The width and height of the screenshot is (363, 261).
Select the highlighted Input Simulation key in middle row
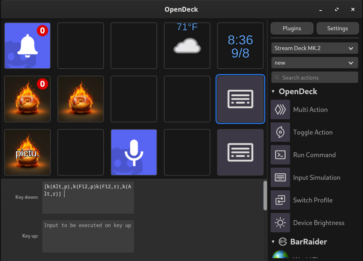pos(240,99)
